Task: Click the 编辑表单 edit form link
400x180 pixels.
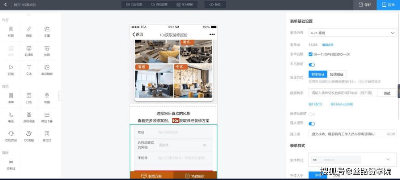Action: (x=328, y=45)
